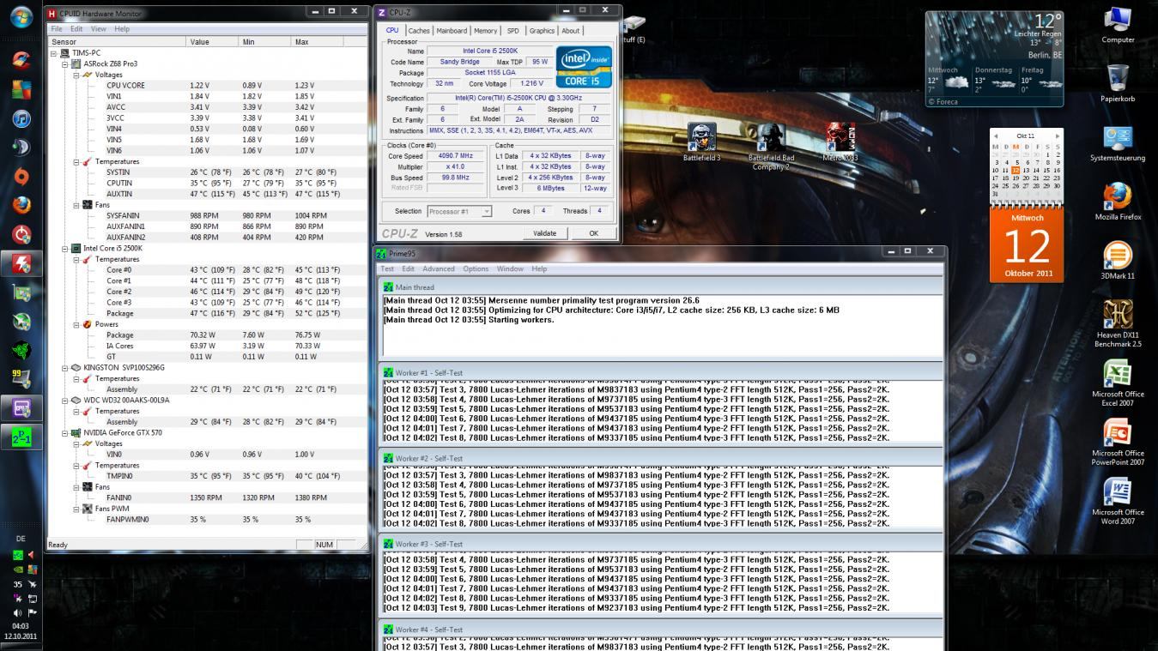Viewport: 1158px width, 651px height.
Task: Open the Systemsteuerung desktop icon
Action: point(1118,143)
